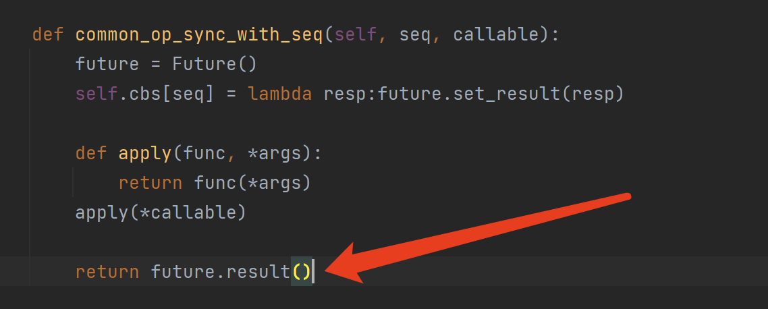Click the red arrow annotation
768x309 pixels.
[x=476, y=238]
